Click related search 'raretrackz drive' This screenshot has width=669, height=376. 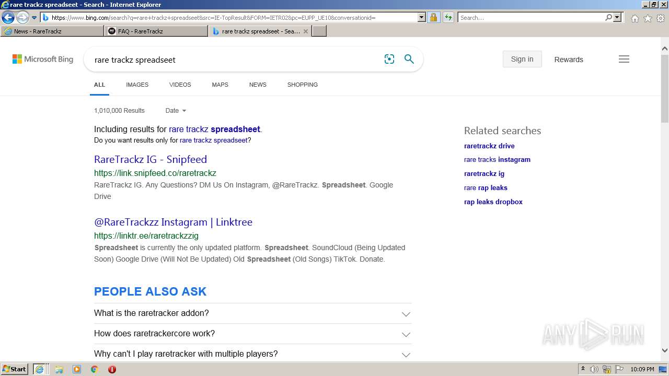pos(489,146)
